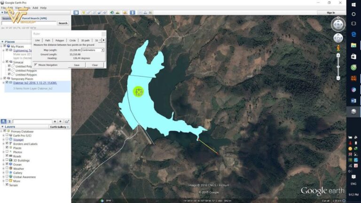Click the Email toolbar icon
This screenshot has width=361, height=203.
[x=140, y=13]
